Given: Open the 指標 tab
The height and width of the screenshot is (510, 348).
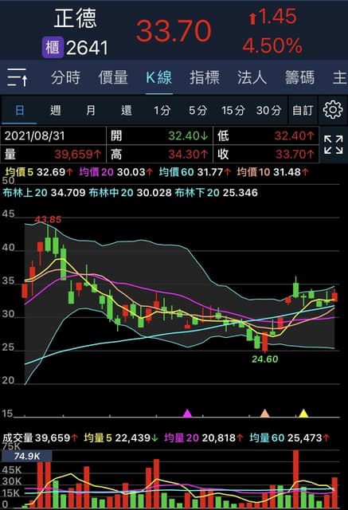Looking at the screenshot, I should click(205, 78).
